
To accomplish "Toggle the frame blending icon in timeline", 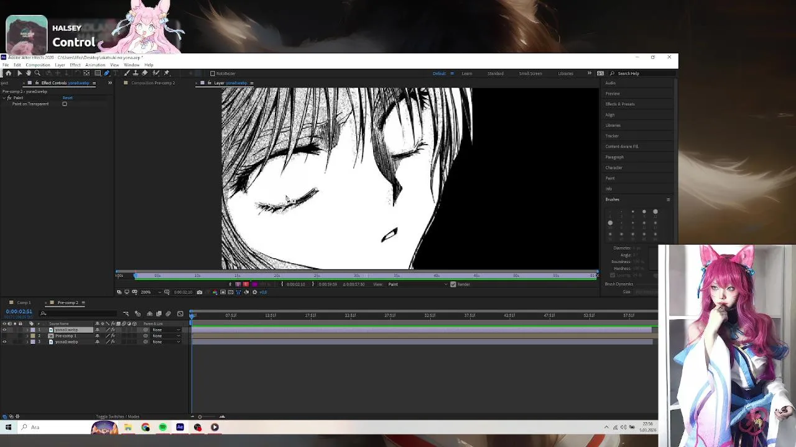I will point(159,314).
